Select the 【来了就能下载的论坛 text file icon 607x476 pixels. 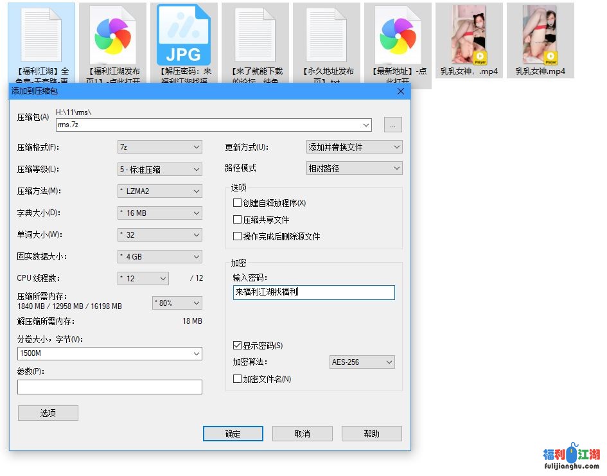[x=256, y=35]
